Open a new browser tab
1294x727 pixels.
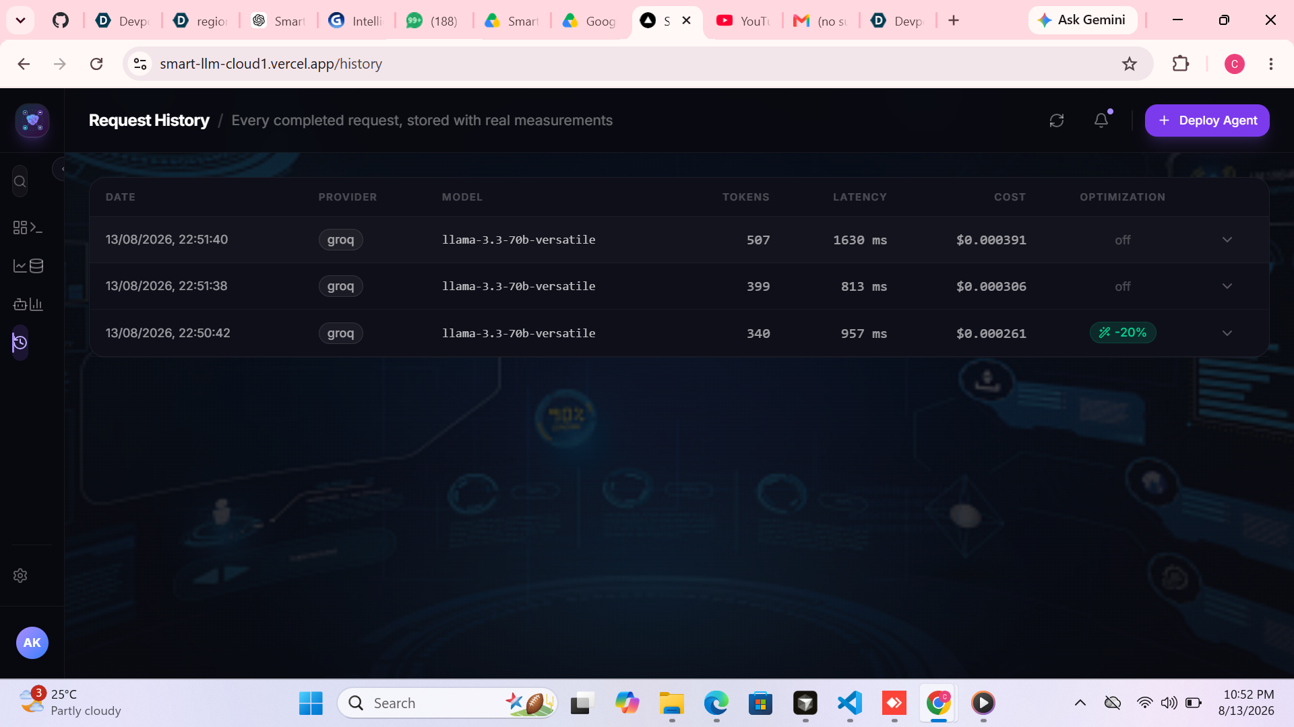(x=954, y=20)
